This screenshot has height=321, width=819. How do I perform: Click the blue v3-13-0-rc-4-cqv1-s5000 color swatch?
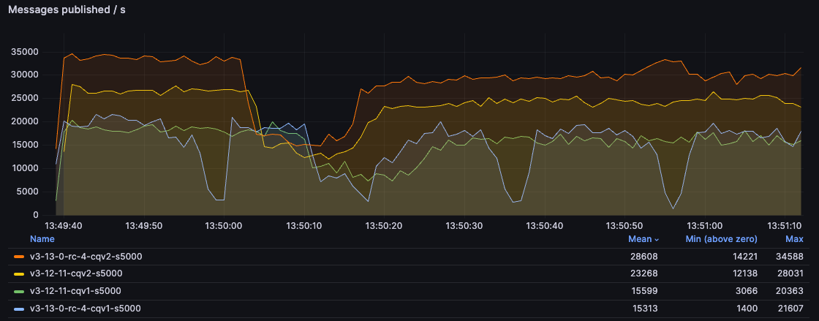[20, 309]
